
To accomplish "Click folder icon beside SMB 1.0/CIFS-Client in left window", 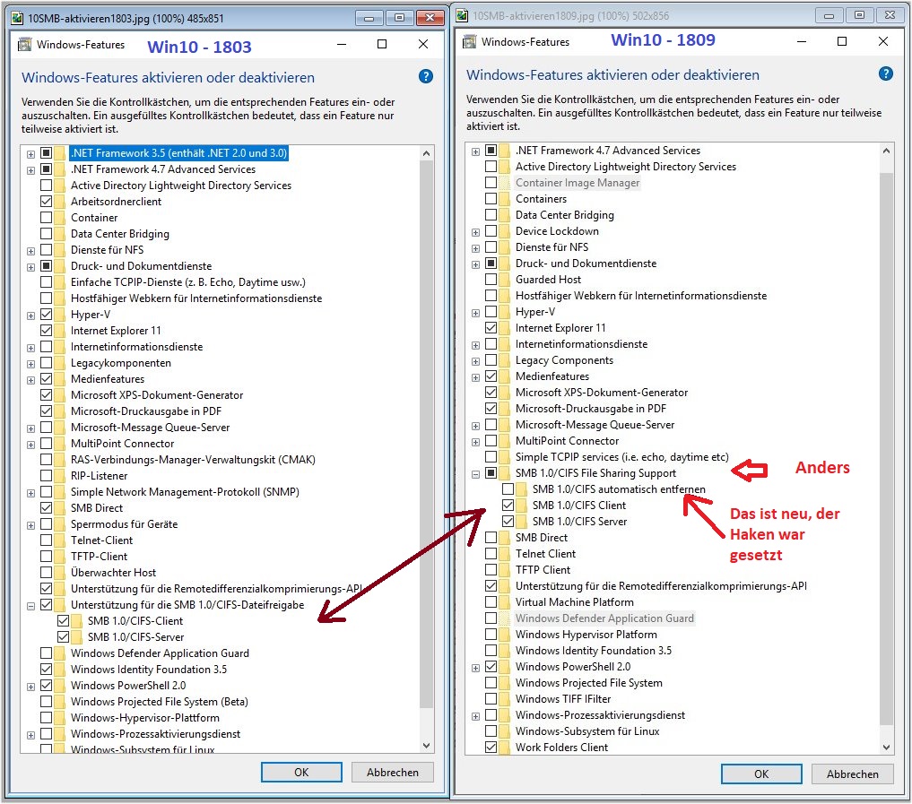I will (77, 621).
